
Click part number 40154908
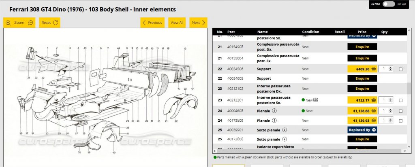[x=235, y=47]
